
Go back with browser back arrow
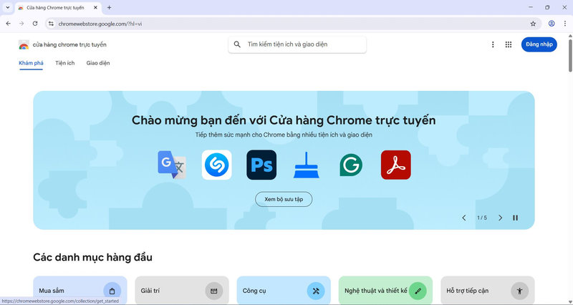(x=8, y=24)
